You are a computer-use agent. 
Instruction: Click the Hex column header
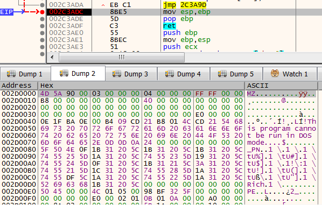142,86
